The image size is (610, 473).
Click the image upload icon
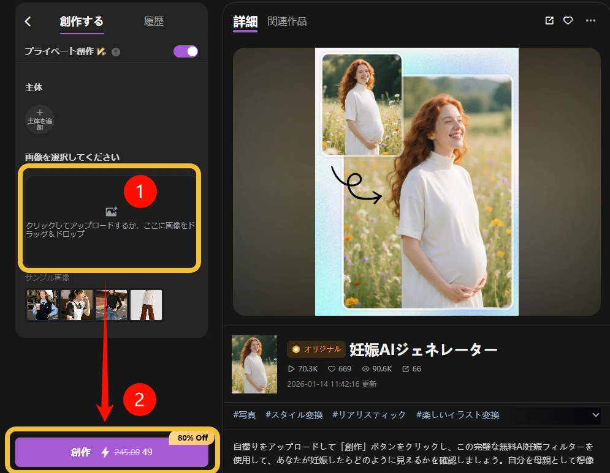pos(111,212)
